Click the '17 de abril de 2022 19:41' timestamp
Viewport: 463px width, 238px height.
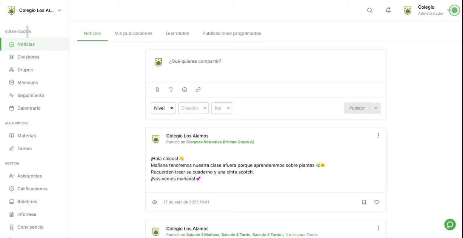click(x=186, y=202)
